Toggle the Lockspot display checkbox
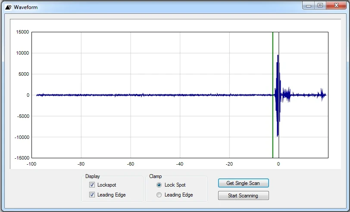The height and width of the screenshot is (212, 350). [x=92, y=185]
